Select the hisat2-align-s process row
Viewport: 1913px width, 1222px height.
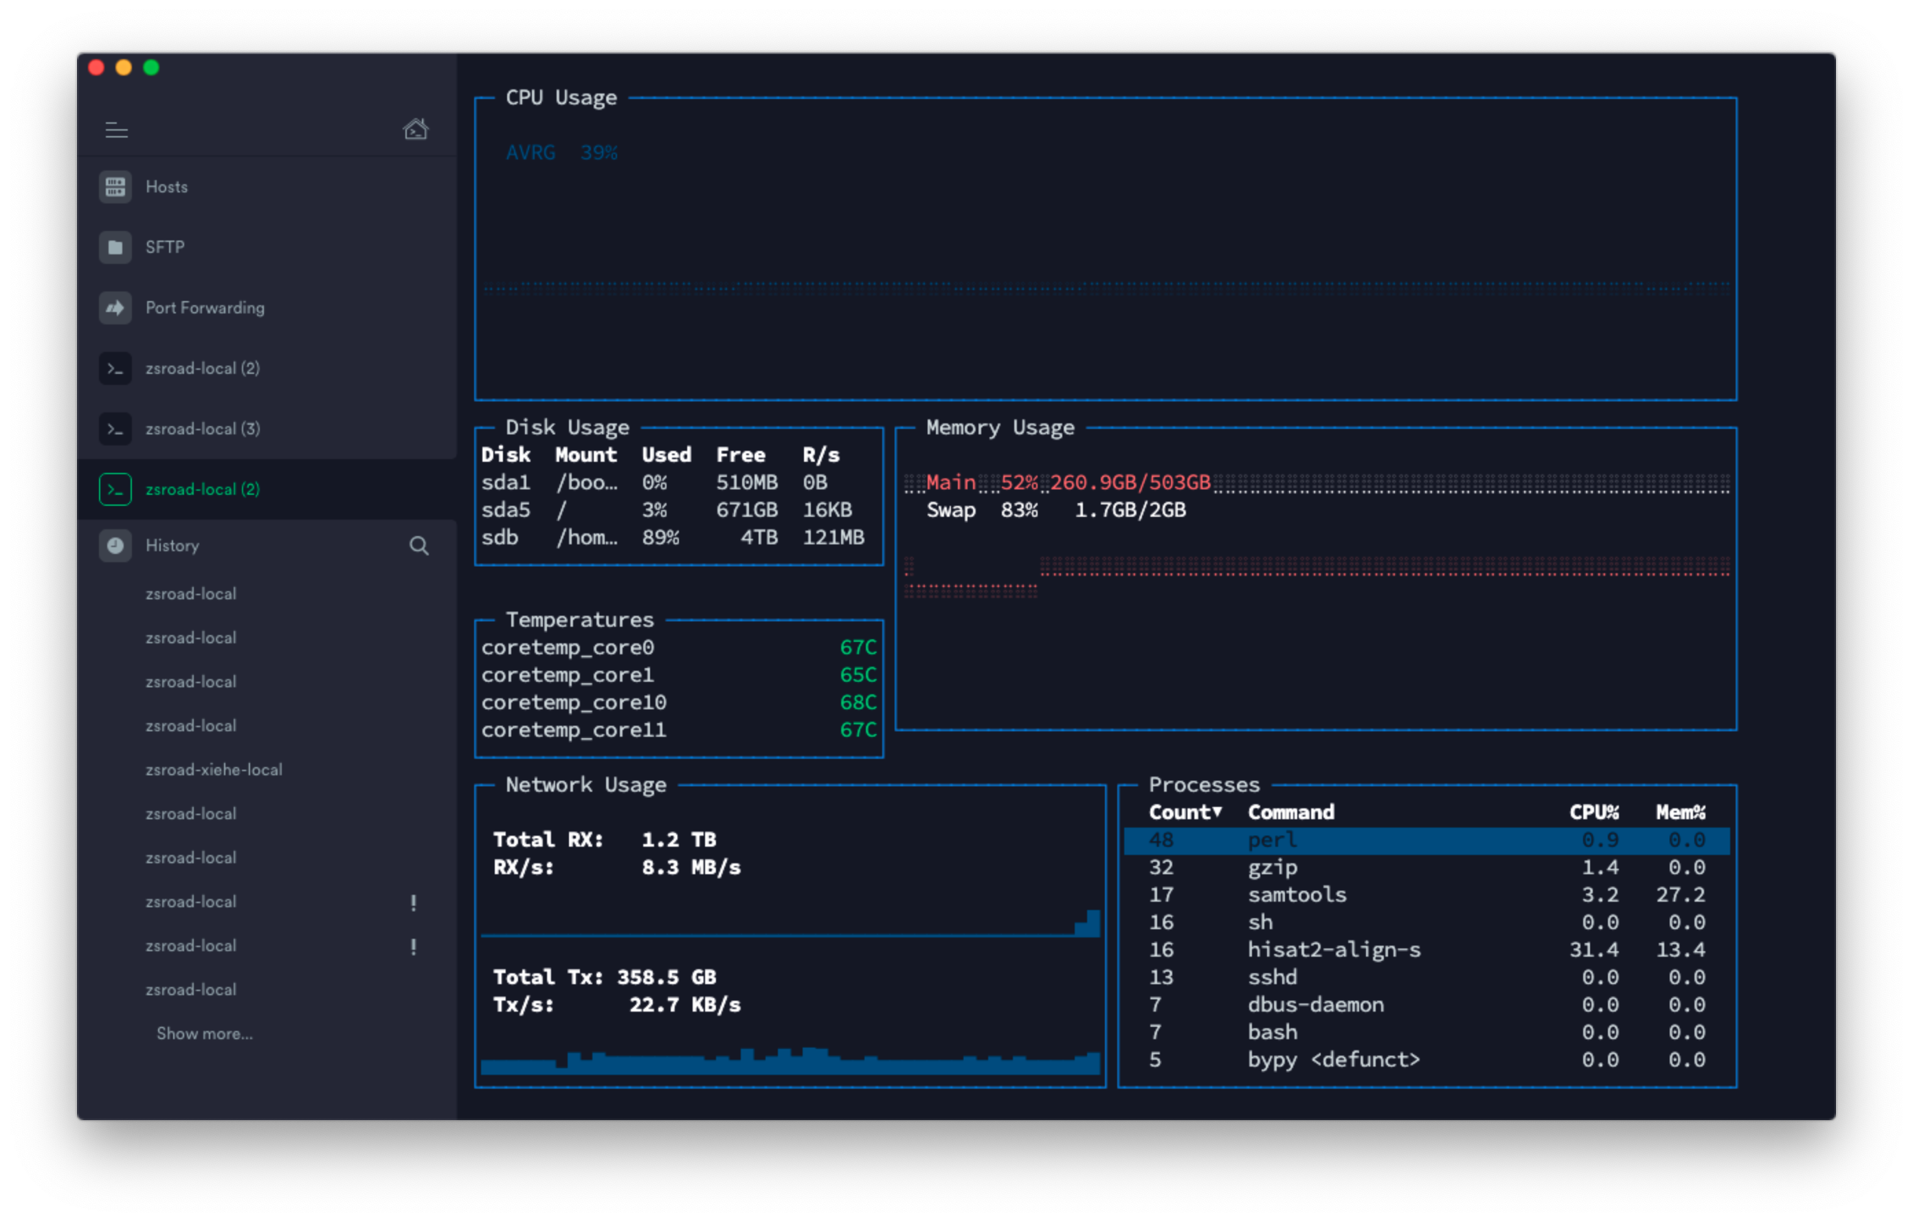pos(1333,949)
